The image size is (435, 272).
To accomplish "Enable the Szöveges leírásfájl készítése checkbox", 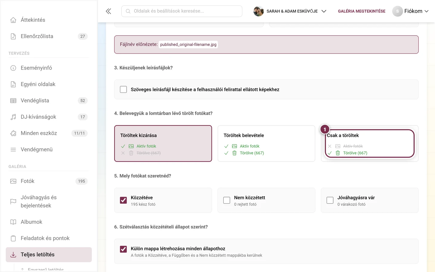I will coord(123,89).
